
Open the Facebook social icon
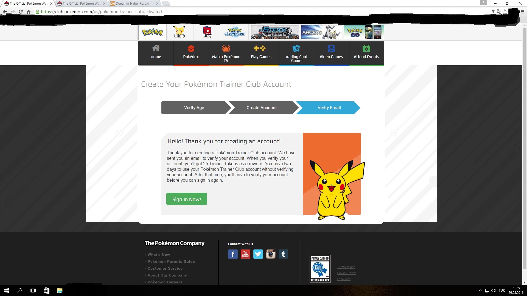pos(233,254)
